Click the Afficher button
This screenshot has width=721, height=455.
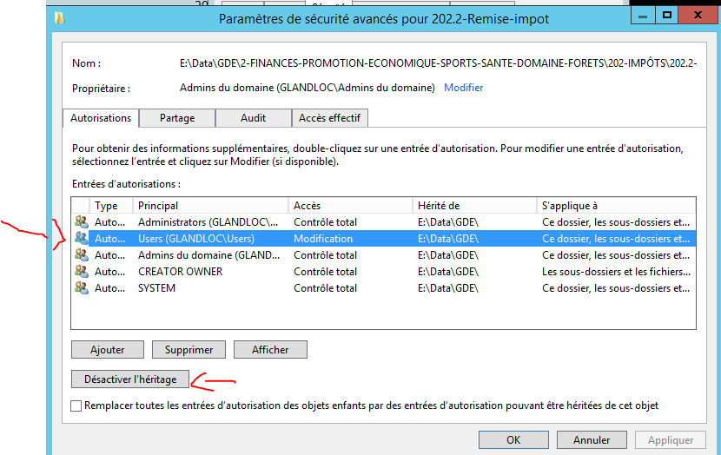(x=270, y=350)
